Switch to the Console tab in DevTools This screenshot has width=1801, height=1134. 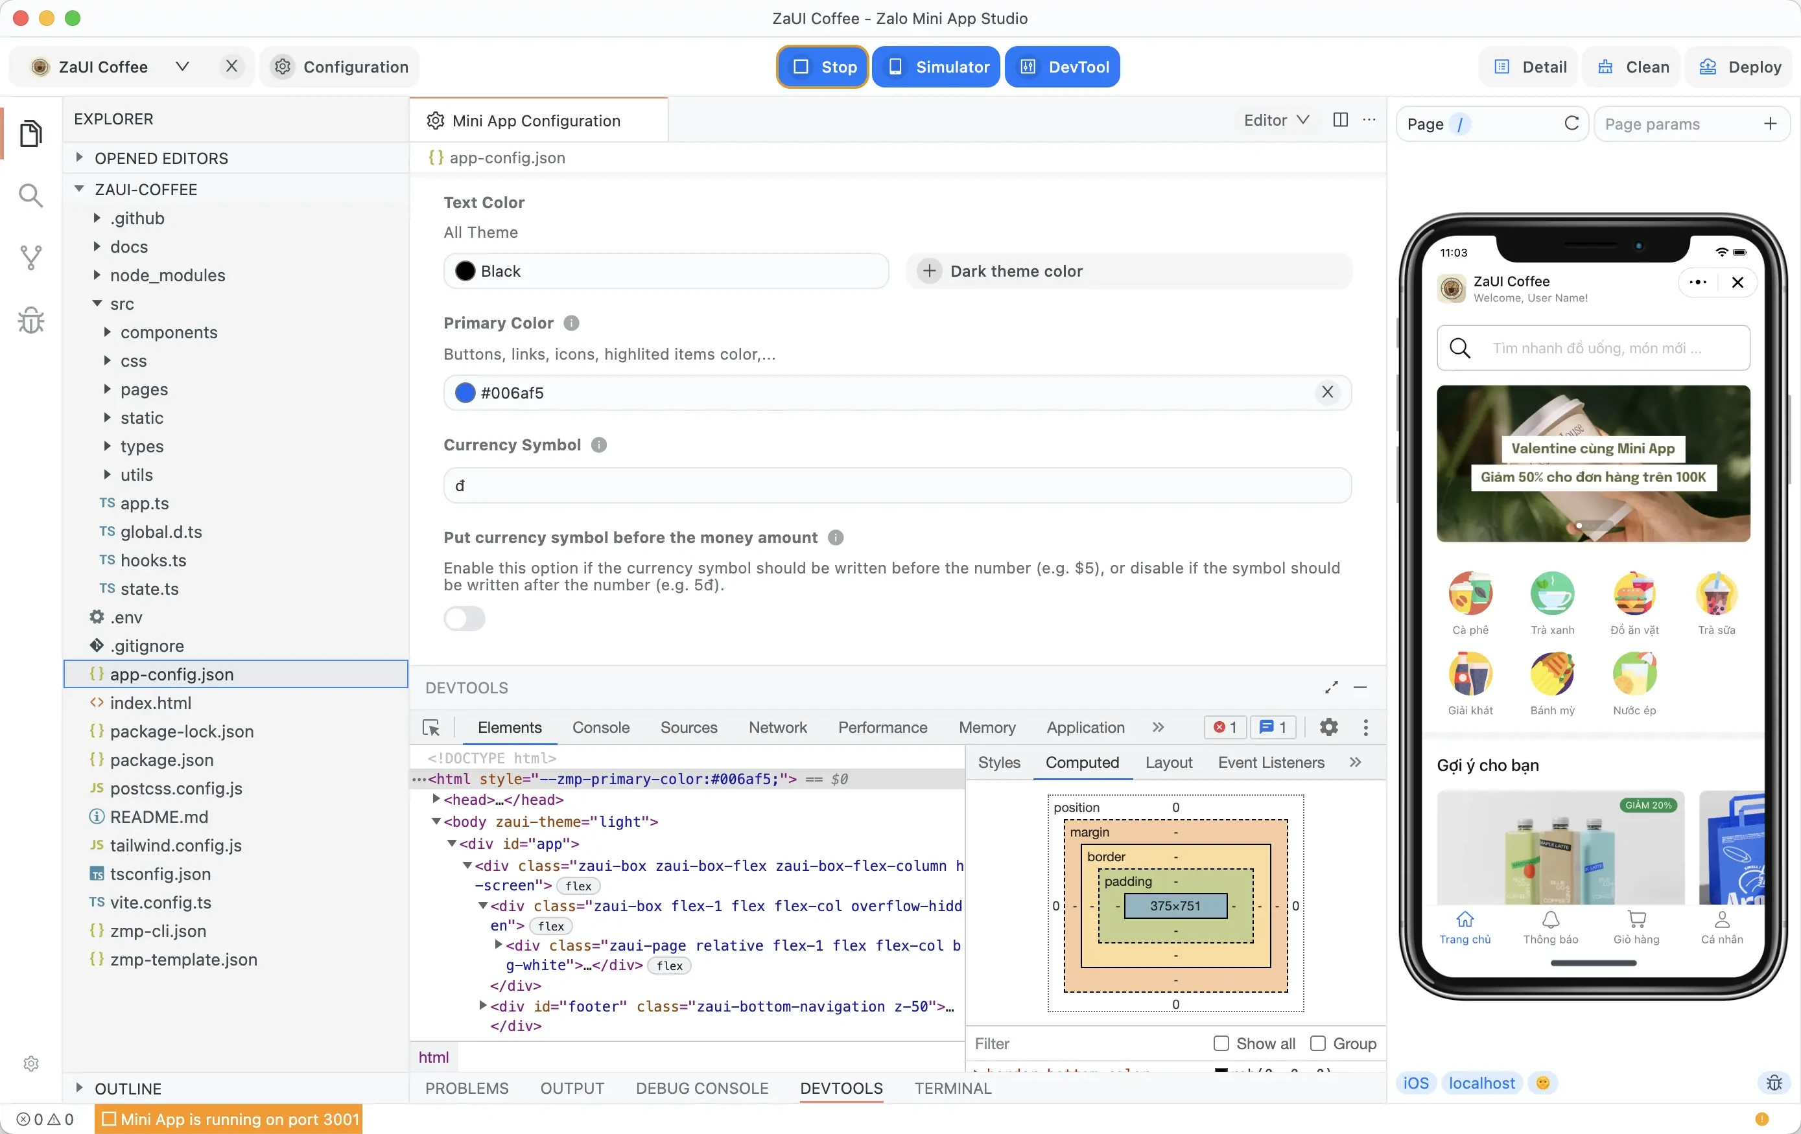click(601, 726)
